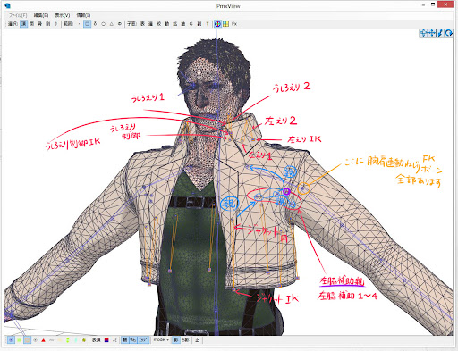The image size is (458, 351).
Task: Click the red-blue color square
Action: (x=106, y=339)
